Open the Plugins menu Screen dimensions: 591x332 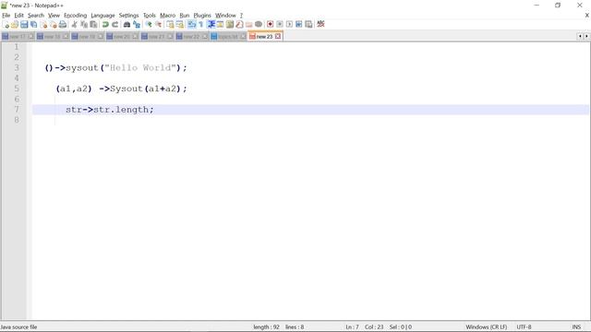point(202,16)
